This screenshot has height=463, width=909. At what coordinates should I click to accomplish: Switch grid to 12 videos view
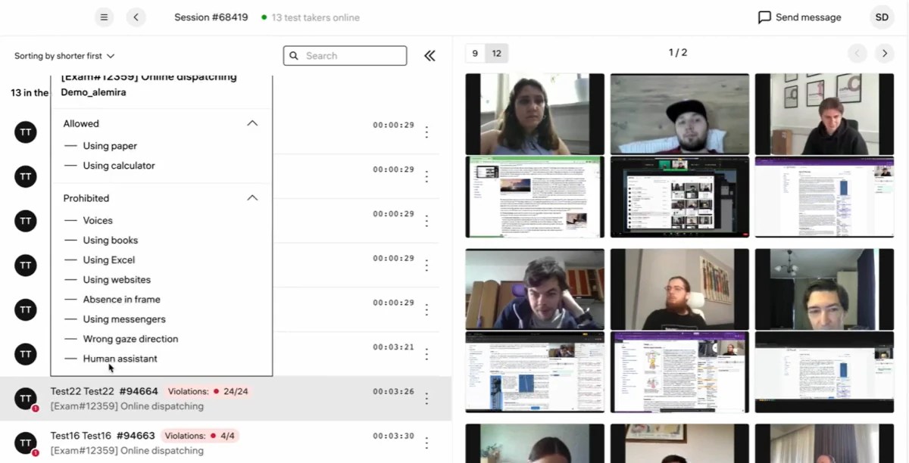(496, 53)
